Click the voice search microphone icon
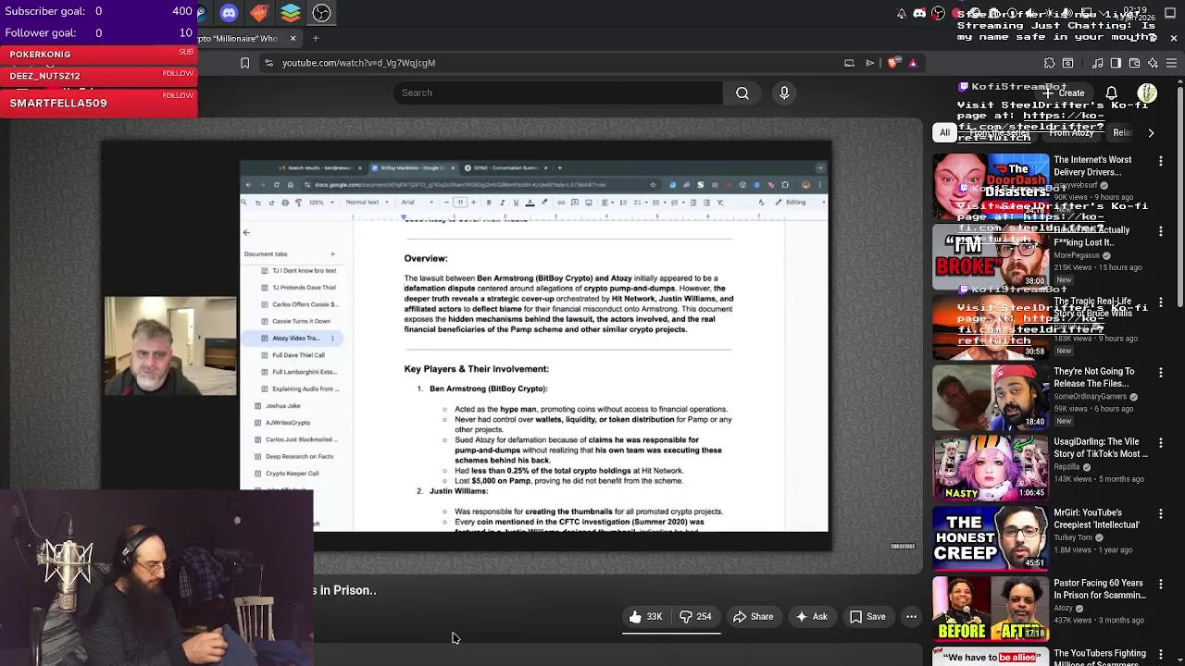This screenshot has width=1185, height=666. point(784,92)
